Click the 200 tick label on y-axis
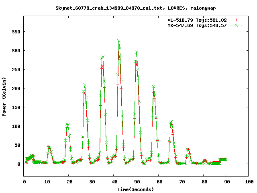Screen dimensions: 257x193 (x=16, y=88)
